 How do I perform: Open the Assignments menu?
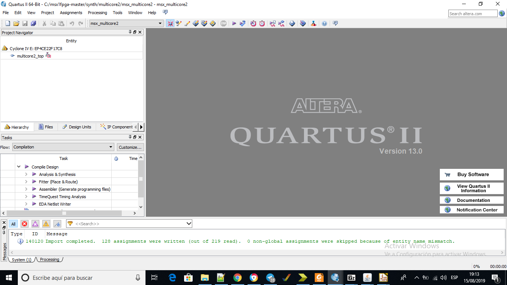point(71,13)
